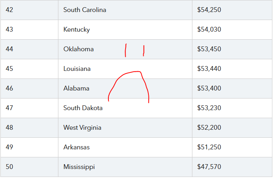This screenshot has width=274, height=179.
Task: Select the $54,250 salary value
Action: click(x=209, y=10)
